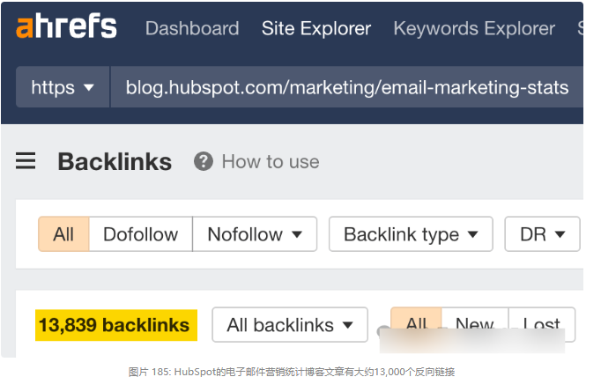This screenshot has width=601, height=377.
Task: Expand the DR filter dropdown
Action: pyautogui.click(x=542, y=234)
